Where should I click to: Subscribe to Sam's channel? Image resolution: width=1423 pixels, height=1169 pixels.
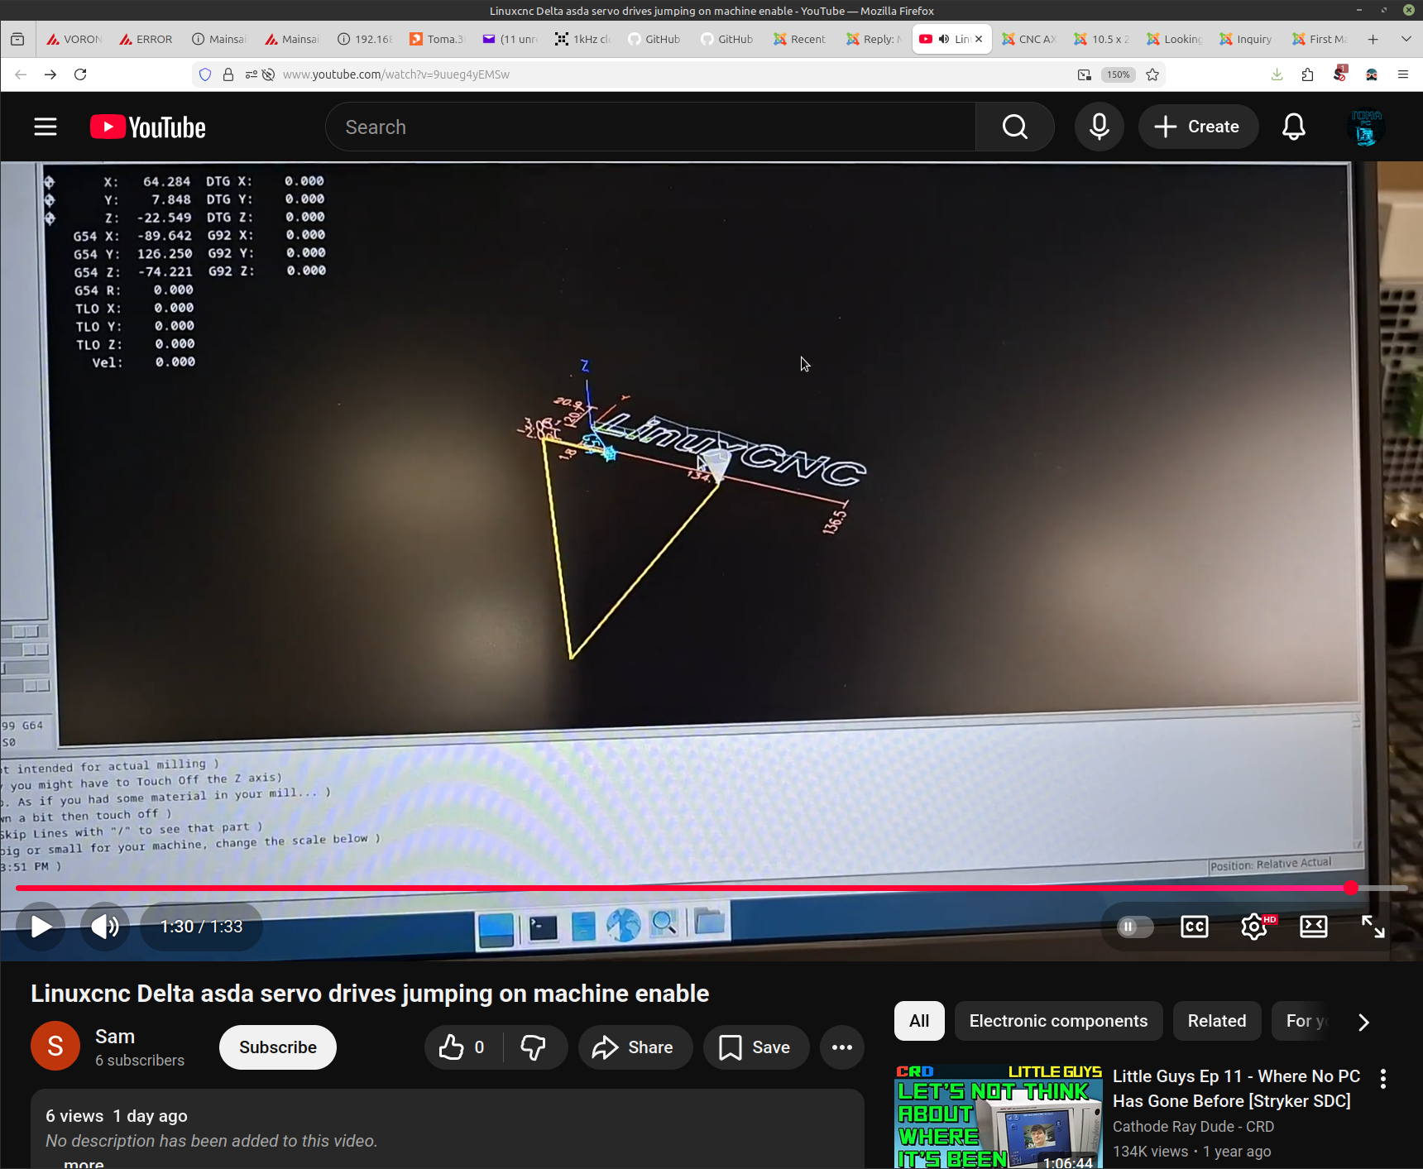tap(277, 1047)
